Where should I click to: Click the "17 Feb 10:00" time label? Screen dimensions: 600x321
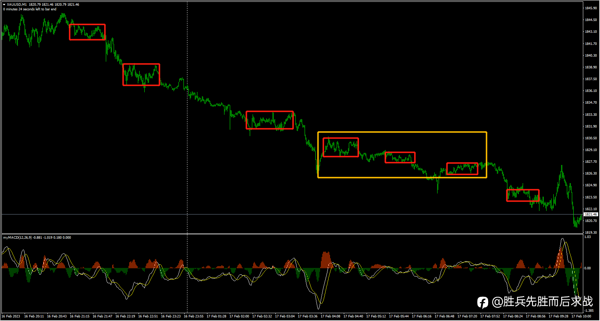click(x=581, y=316)
